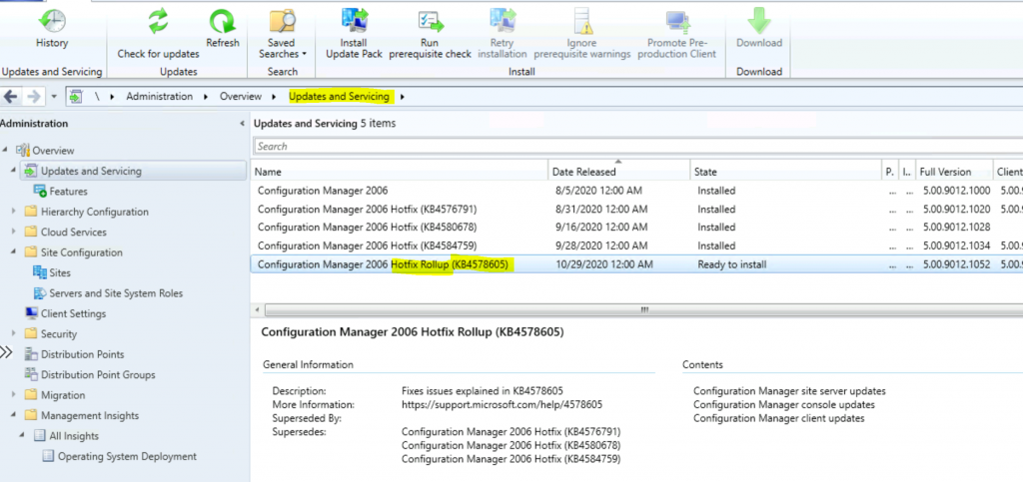Expand Hierarchy Configuration folder
The width and height of the screenshot is (1023, 482).
[x=14, y=211]
